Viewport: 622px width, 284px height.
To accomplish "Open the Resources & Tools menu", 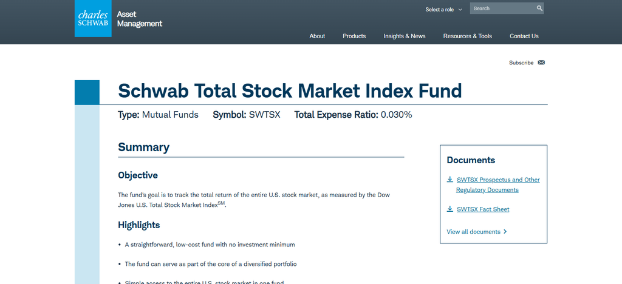I will tap(467, 36).
